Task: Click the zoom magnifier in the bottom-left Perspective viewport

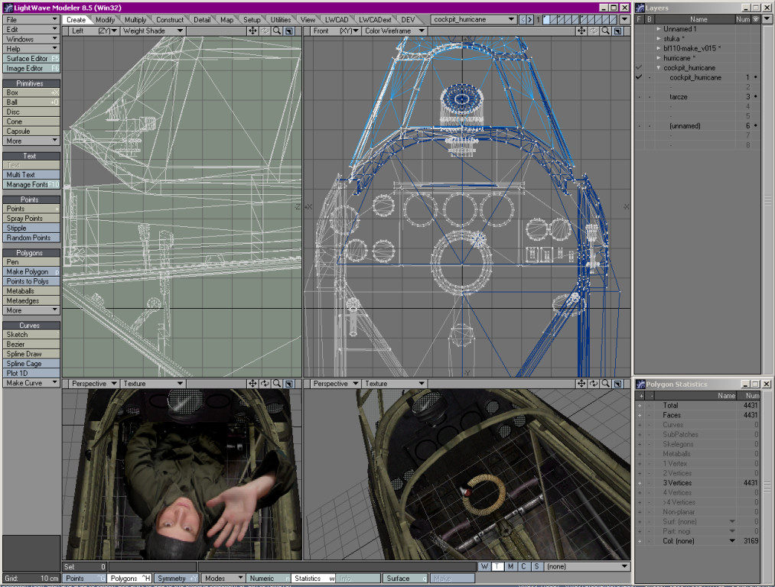Action: (276, 384)
